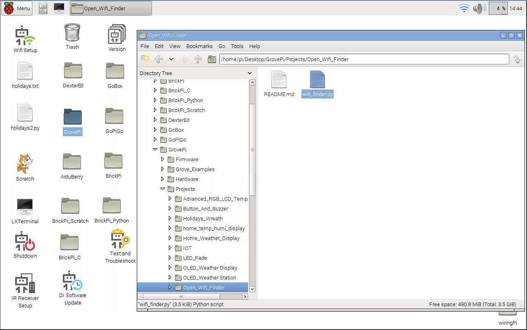Select Grove_Examples in the directory tree
The width and height of the screenshot is (527, 330).
pyautogui.click(x=195, y=169)
